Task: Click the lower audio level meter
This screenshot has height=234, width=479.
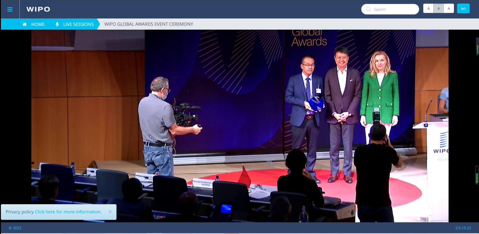Action: (477, 175)
